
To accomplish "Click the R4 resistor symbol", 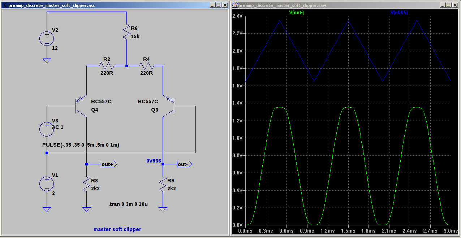I will point(146,66).
